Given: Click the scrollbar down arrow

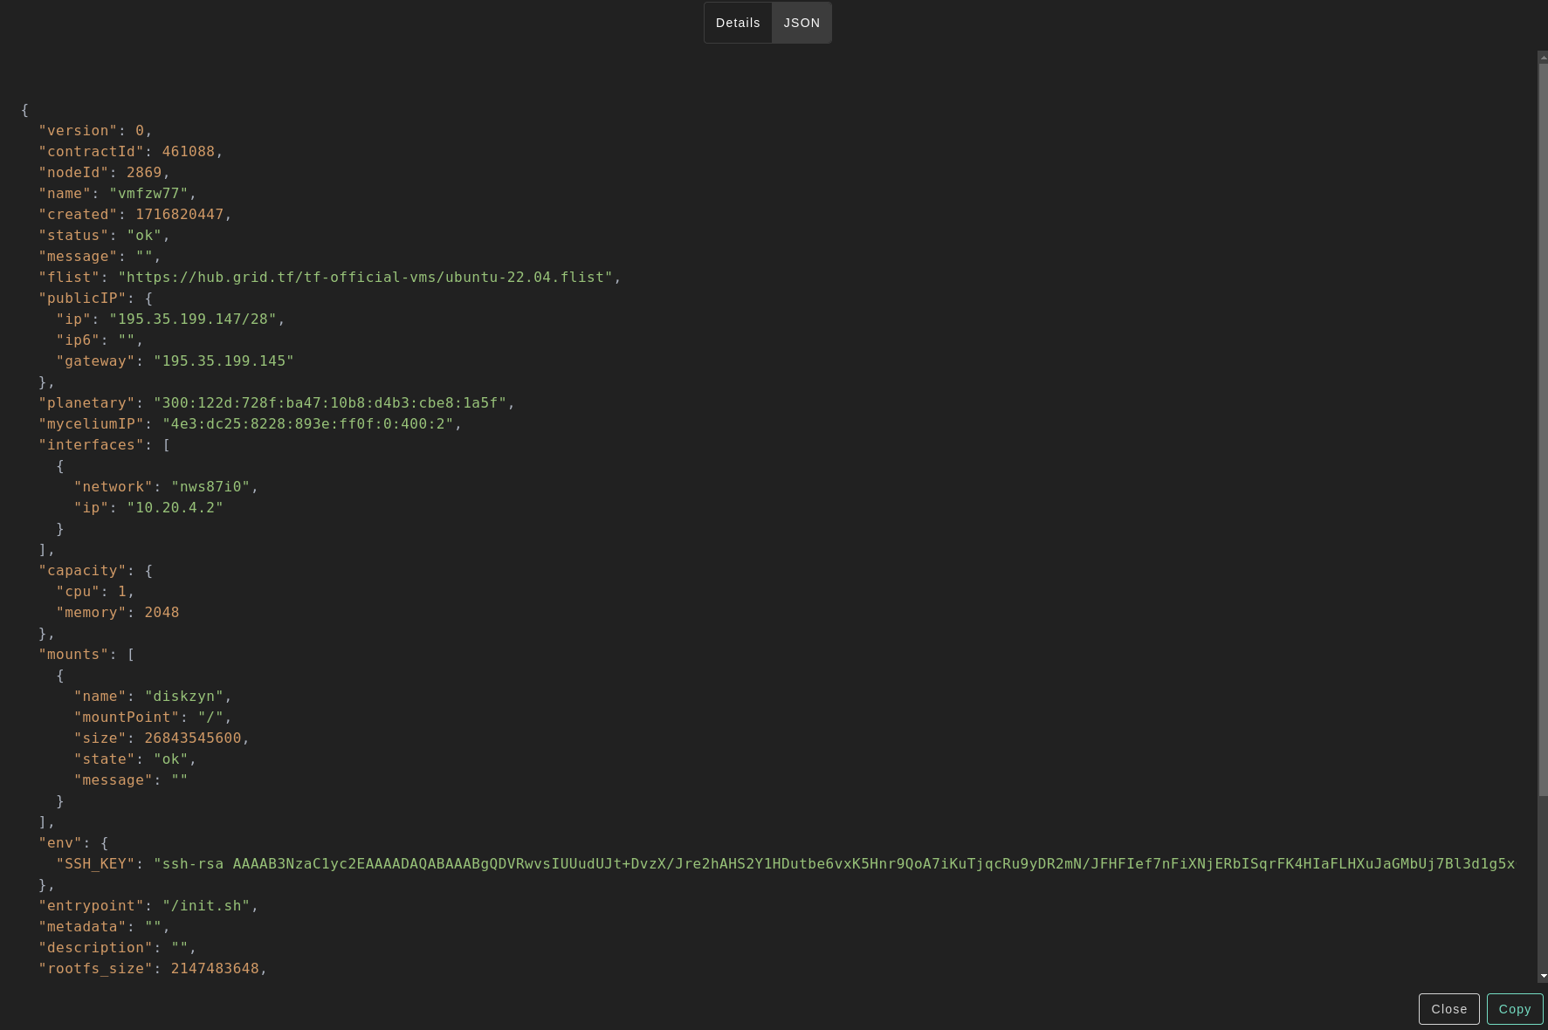Looking at the screenshot, I should pyautogui.click(x=1543, y=976).
